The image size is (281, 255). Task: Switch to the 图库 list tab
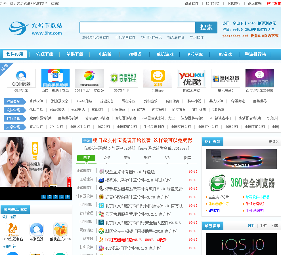(187, 158)
